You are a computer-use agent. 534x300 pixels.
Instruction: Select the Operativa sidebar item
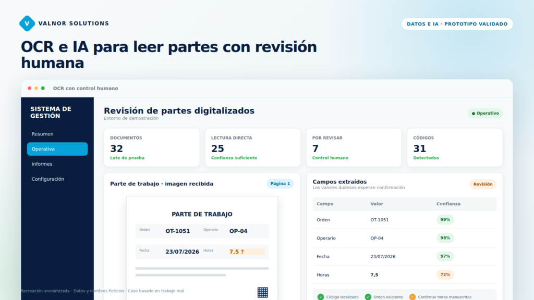(57, 149)
